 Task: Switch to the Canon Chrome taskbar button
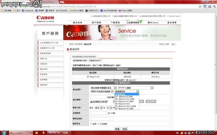[x=21, y=133]
